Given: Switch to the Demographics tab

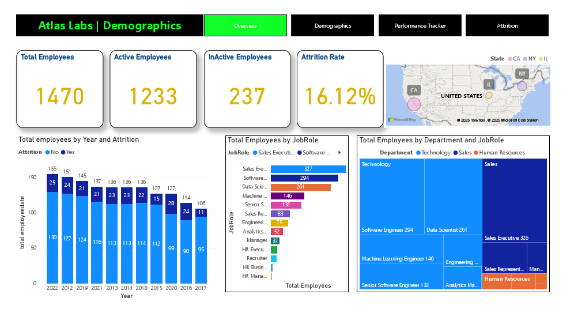Looking at the screenshot, I should pos(332,25).
